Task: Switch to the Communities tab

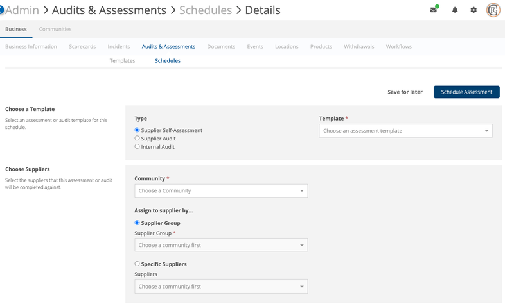Action: point(55,29)
